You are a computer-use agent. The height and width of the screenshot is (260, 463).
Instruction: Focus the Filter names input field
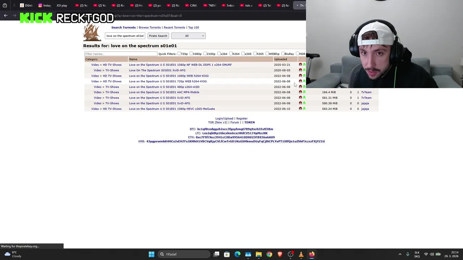click(x=120, y=54)
